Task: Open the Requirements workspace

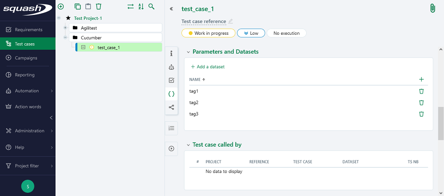Action: [x=28, y=30]
